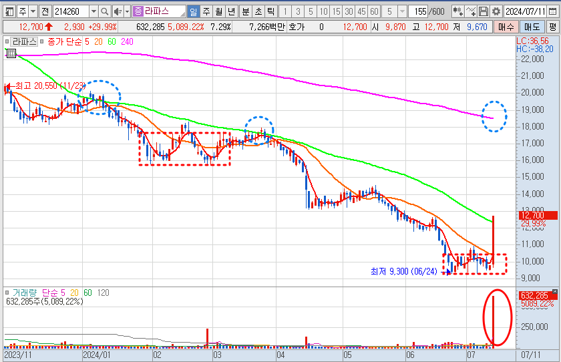Viewport: 561px width, 362px height.
Task: Click the stock code field 214260
Action: 71,12
